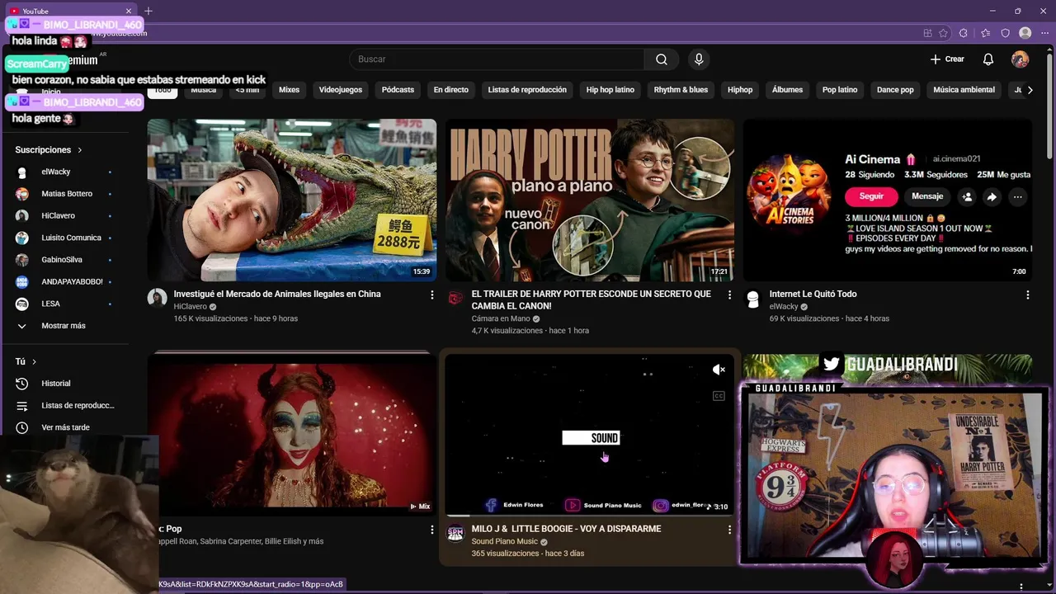Select the Pódcasts filter chip
Viewport: 1056px width, 594px height.
[398, 90]
